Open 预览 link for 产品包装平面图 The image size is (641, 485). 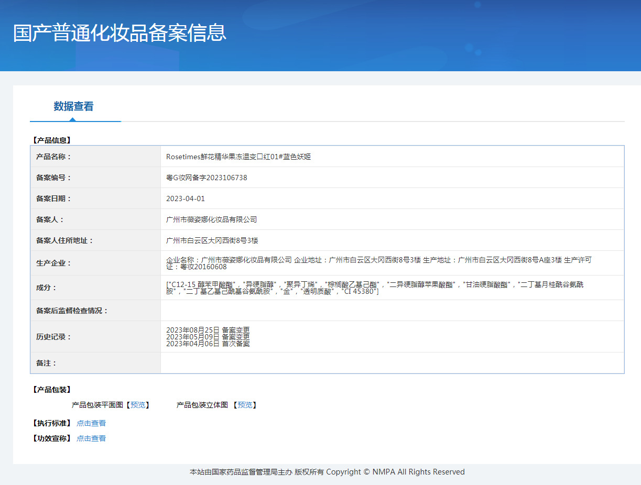pos(138,405)
